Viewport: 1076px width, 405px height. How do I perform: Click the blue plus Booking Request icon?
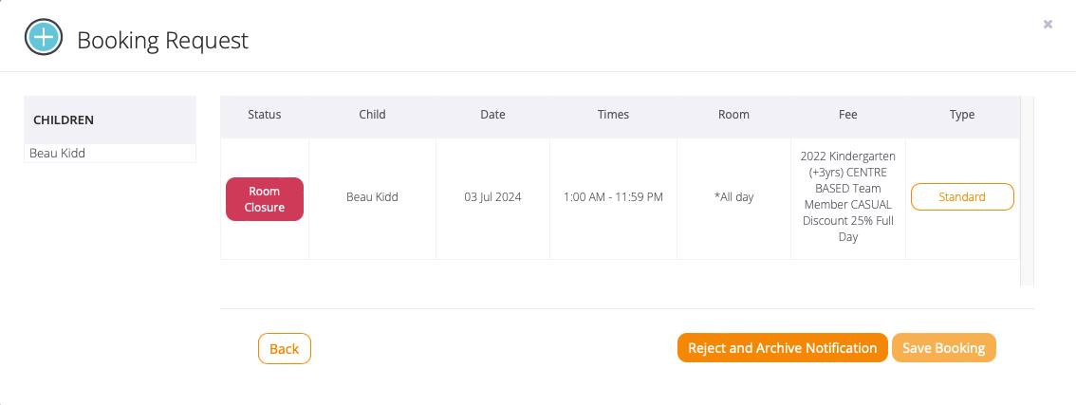[x=44, y=39]
